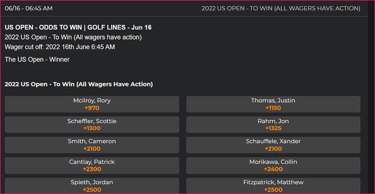Click The US Open - Winner label
375x194 pixels.
coord(37,59)
